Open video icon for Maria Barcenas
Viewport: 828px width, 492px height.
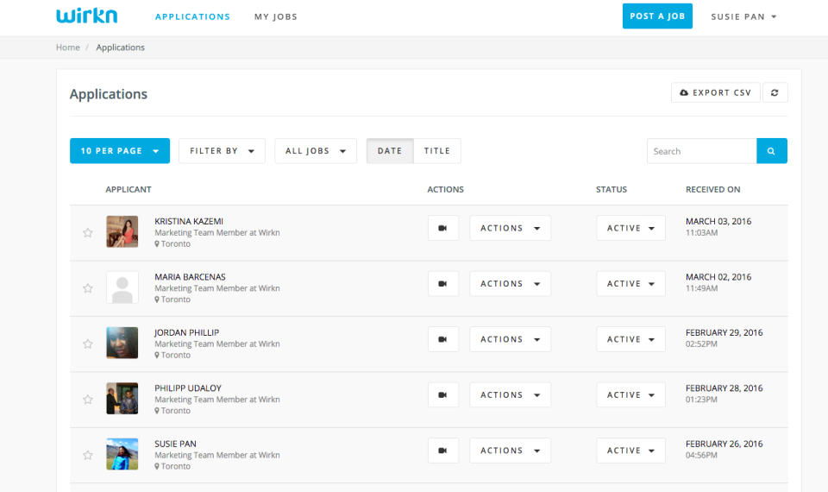[x=443, y=284]
